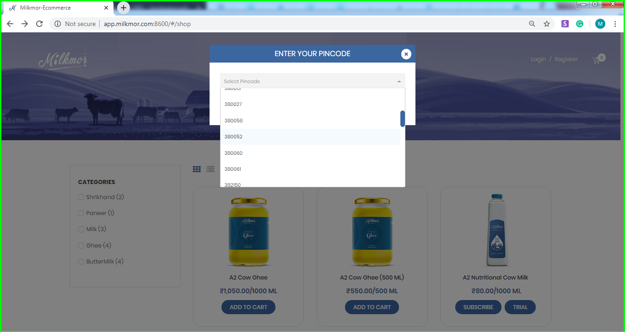Pick pincode 380052 in the dropdown
Image resolution: width=625 pixels, height=332 pixels.
310,137
